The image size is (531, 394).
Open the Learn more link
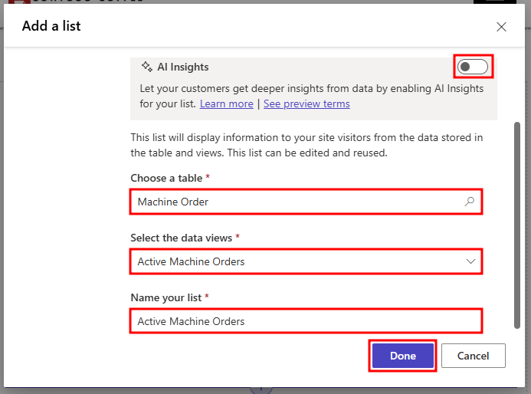227,103
